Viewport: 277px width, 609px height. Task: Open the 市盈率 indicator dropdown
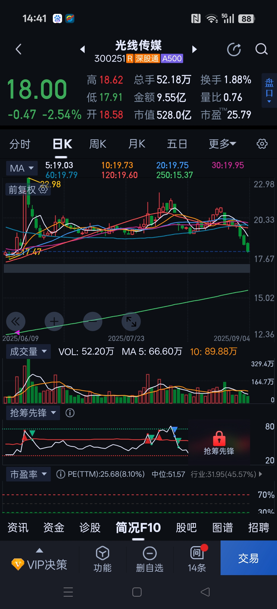coord(28,474)
